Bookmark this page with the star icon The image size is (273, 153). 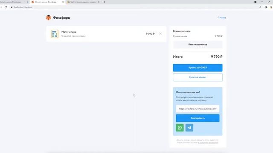(x=260, y=7)
